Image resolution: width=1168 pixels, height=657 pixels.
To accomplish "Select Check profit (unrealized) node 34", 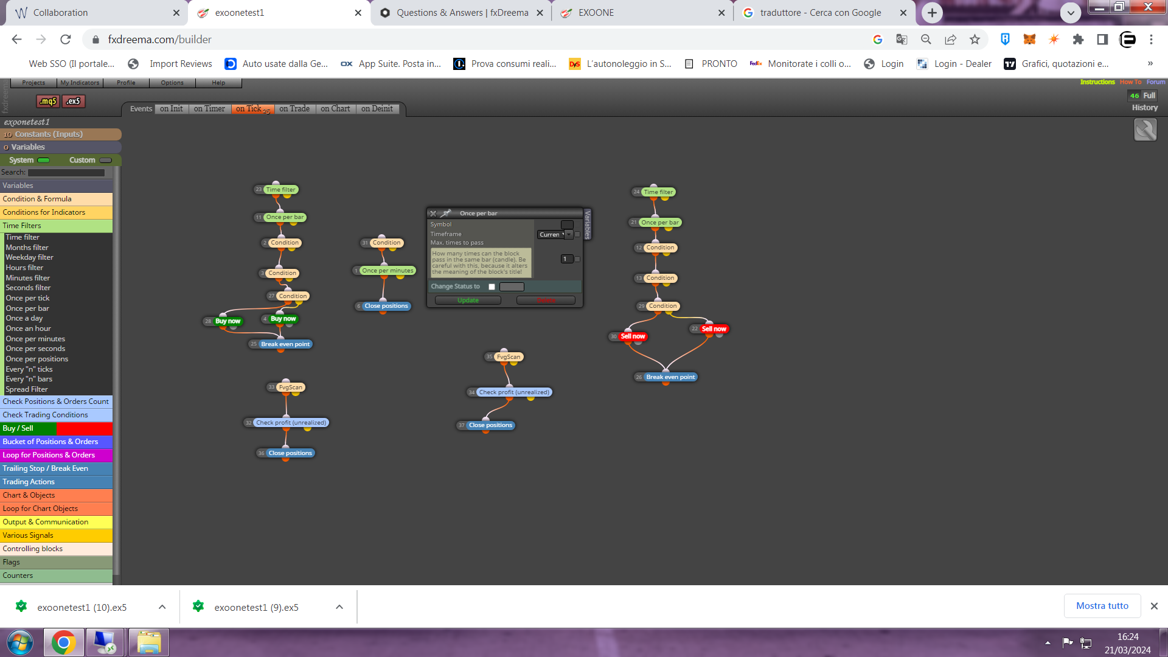I will coord(514,392).
